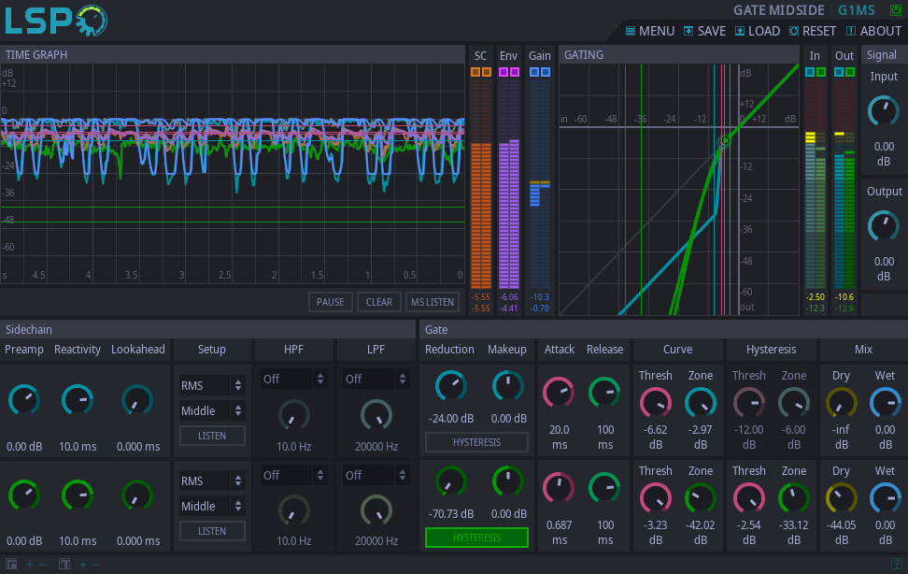Click the upper row HPF 10.0 Hz knob
The image size is (908, 574).
[x=294, y=415]
